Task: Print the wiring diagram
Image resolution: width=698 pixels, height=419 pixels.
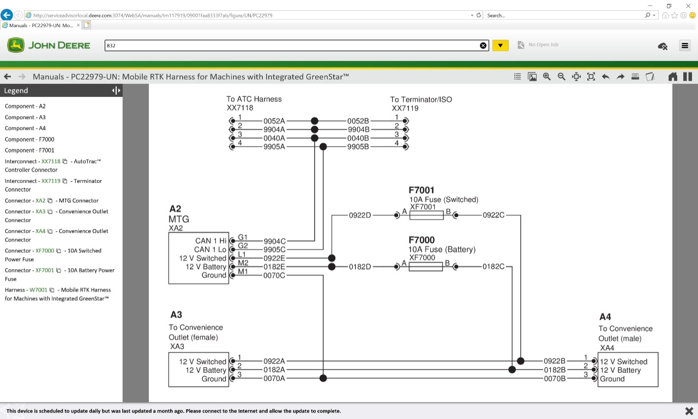Action: [635, 76]
